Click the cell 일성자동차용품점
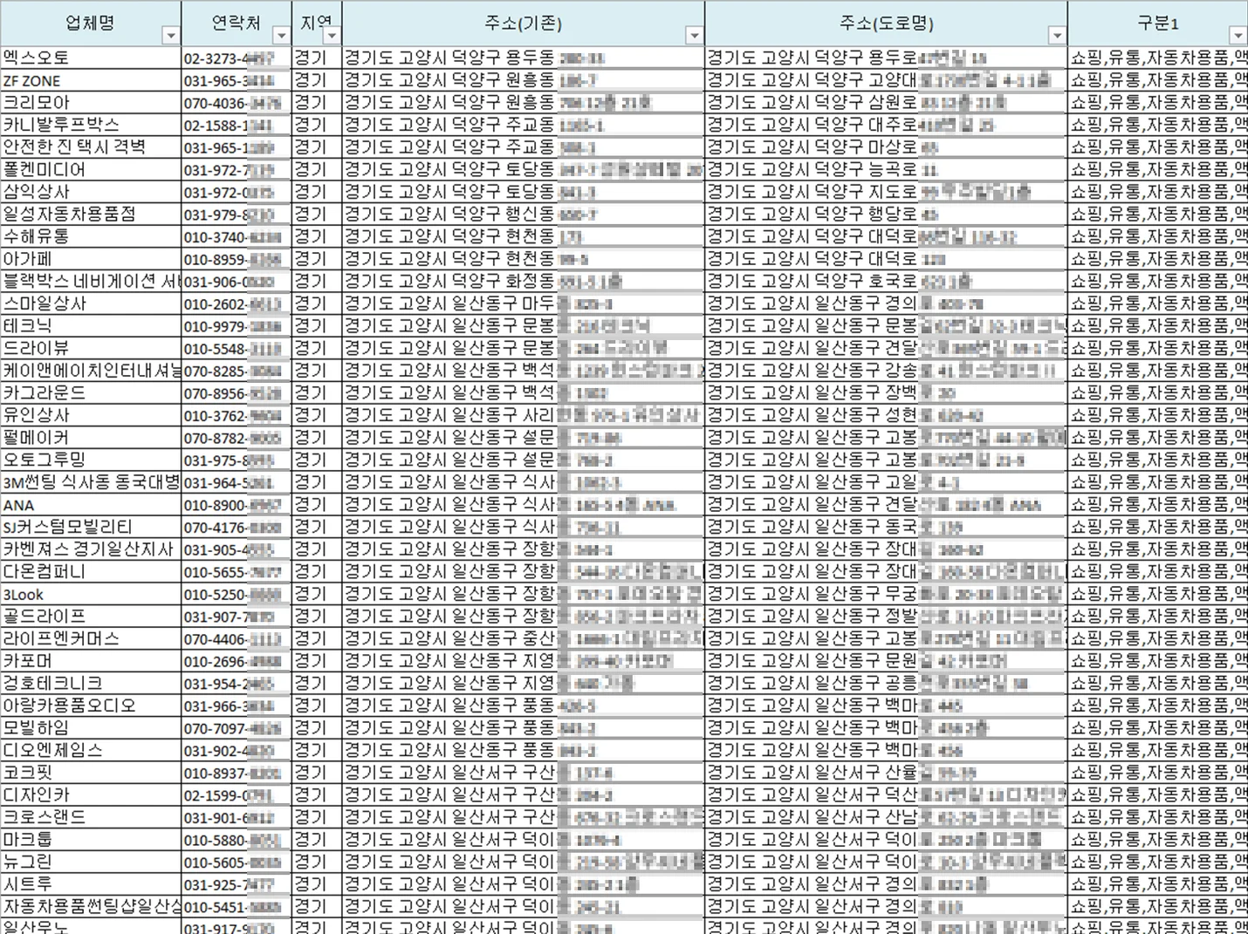The height and width of the screenshot is (934, 1248). click(x=91, y=215)
